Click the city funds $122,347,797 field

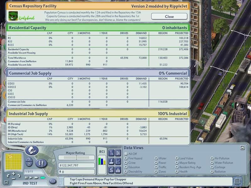coord(77,165)
